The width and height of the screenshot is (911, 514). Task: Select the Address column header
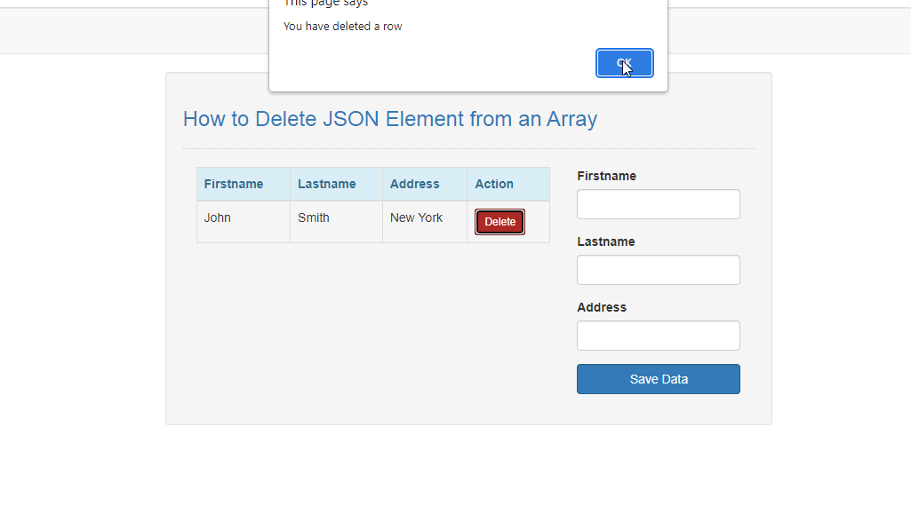coord(414,184)
